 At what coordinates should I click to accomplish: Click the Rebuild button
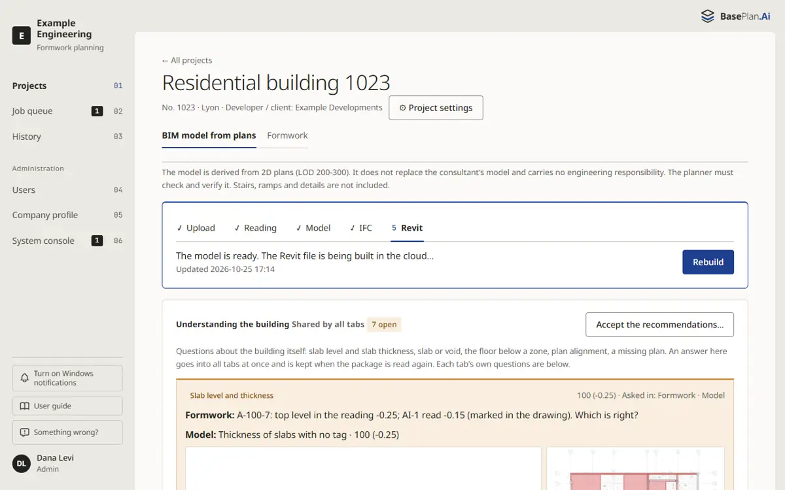coord(708,262)
